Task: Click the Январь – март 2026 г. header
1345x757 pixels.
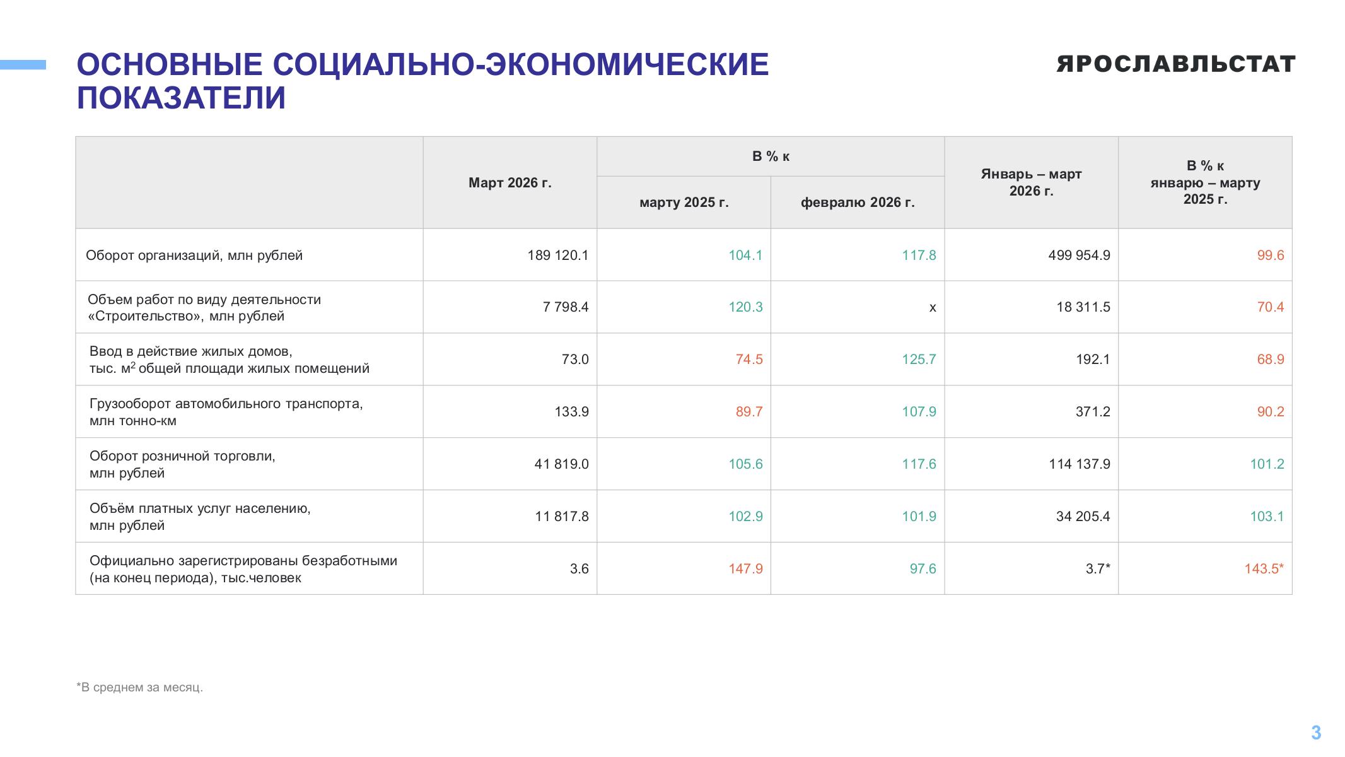Action: (1031, 182)
